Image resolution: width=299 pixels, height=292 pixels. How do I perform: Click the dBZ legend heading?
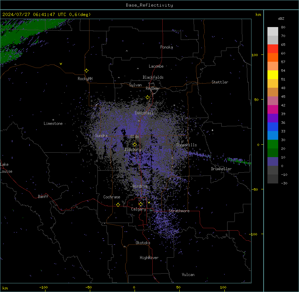tap(281, 18)
